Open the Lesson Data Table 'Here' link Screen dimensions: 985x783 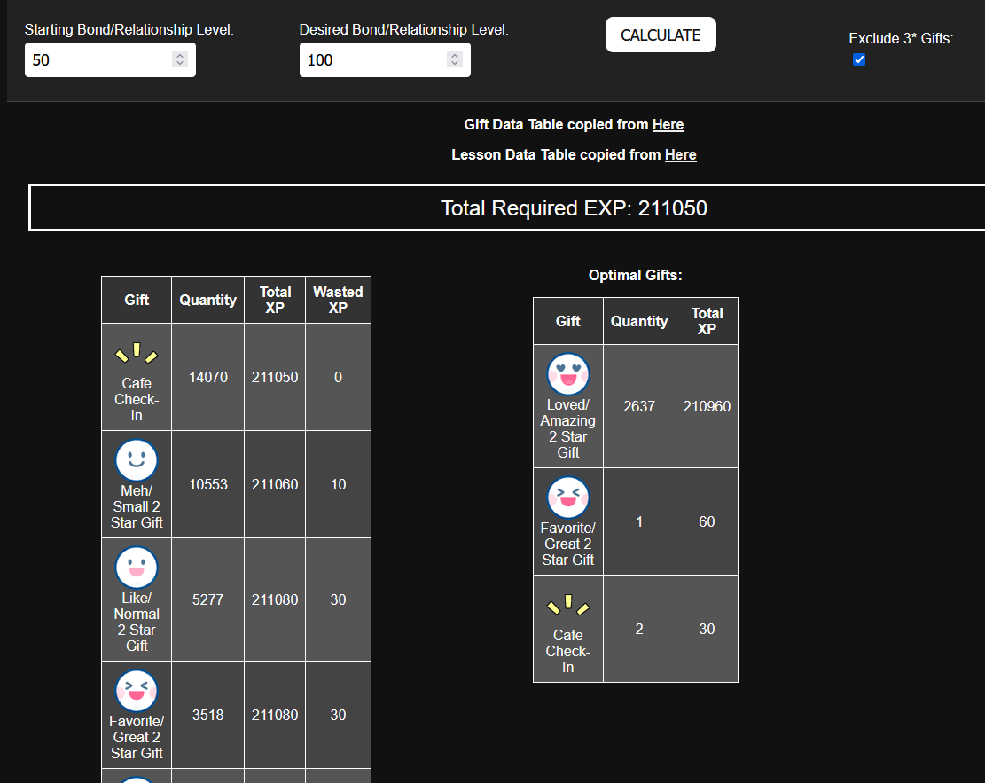pyautogui.click(x=680, y=154)
